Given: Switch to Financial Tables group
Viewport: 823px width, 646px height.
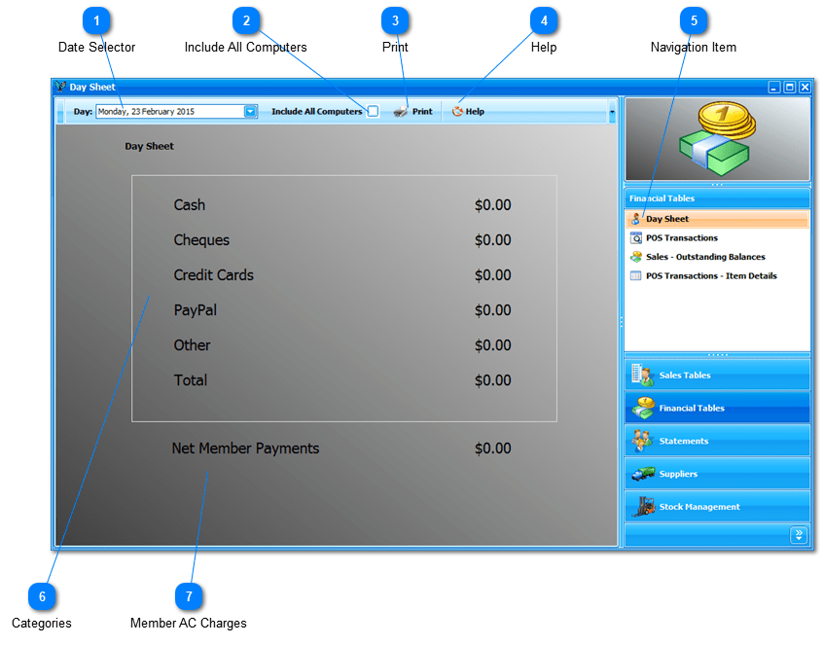Looking at the screenshot, I should coord(717,408).
